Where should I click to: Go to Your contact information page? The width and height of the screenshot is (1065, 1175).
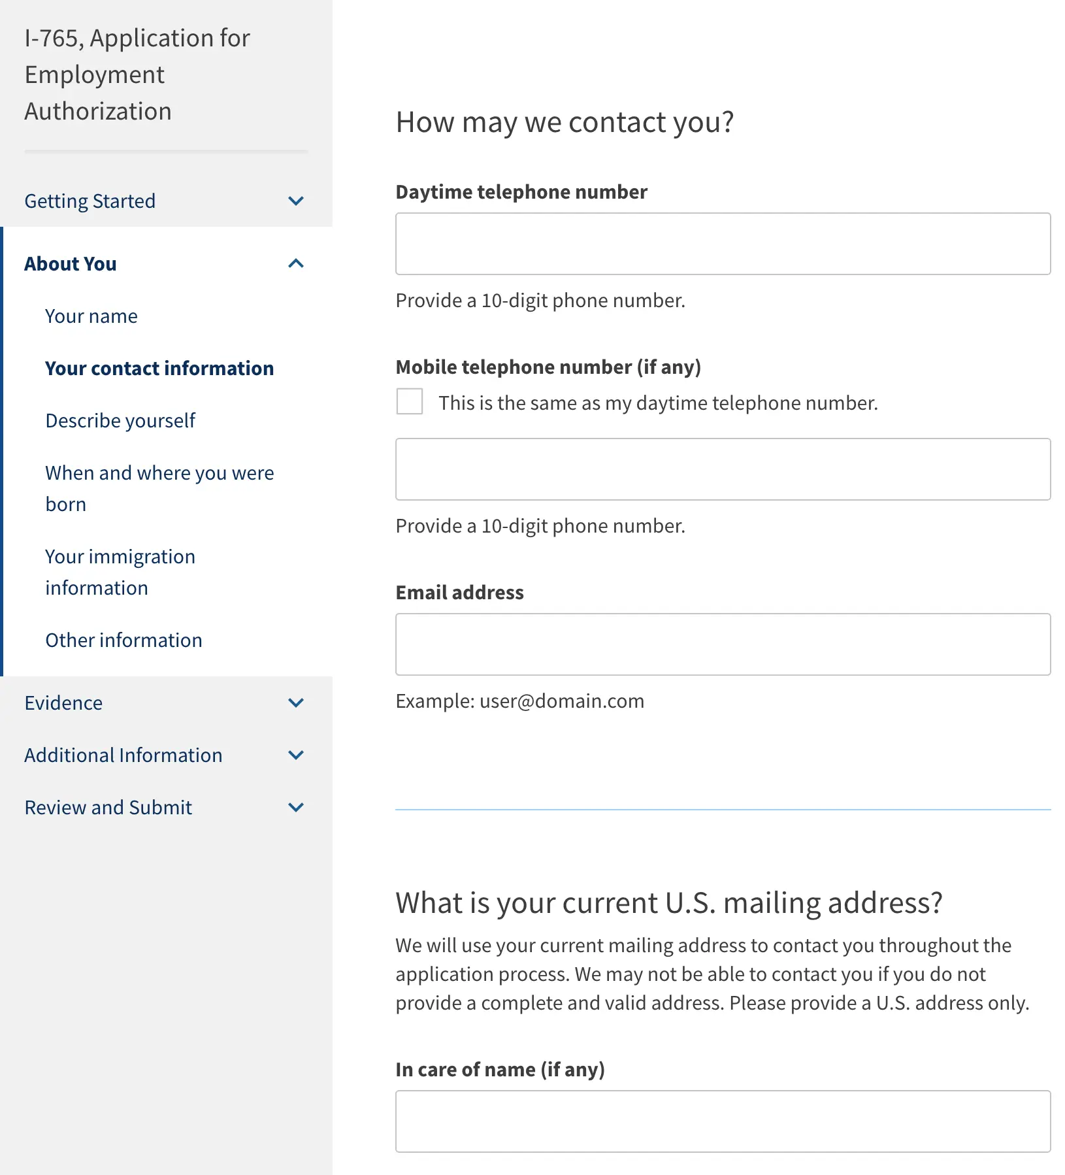[x=159, y=369]
